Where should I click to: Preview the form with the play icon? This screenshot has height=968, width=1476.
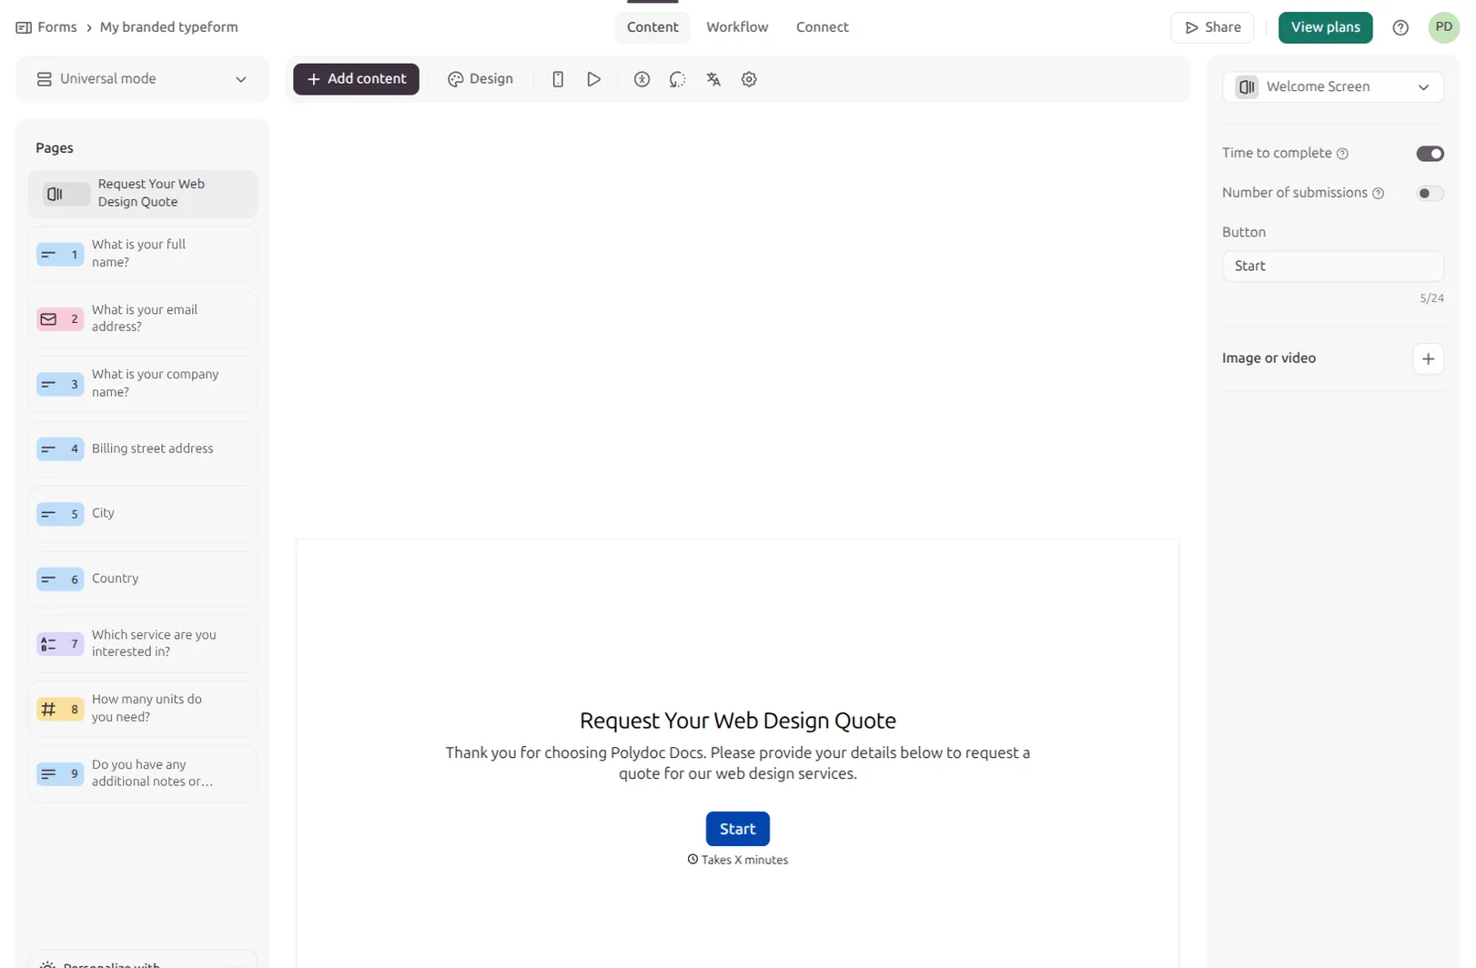point(593,79)
